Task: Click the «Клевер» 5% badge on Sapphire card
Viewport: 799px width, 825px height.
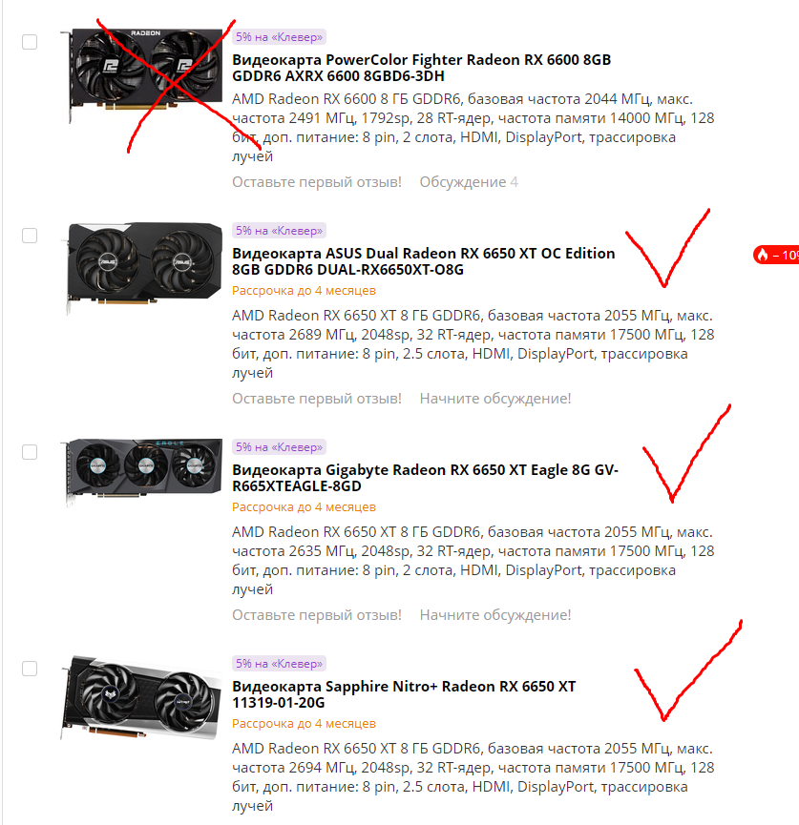Action: 279,664
